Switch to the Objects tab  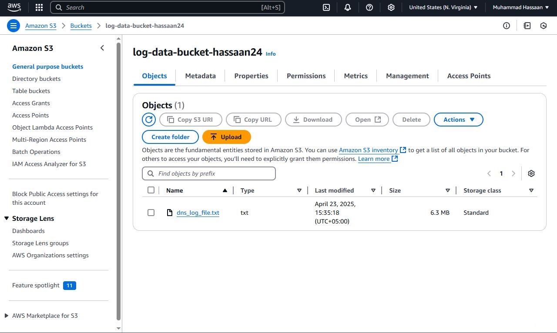154,76
